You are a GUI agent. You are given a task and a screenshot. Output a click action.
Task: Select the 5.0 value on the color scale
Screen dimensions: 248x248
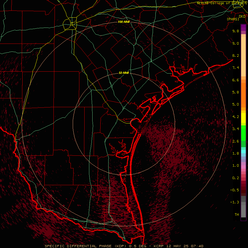(x=236, y=104)
